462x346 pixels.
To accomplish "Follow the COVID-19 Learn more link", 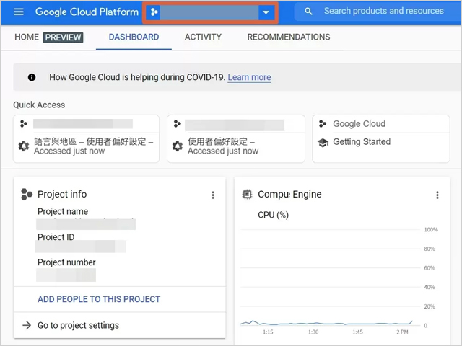I will [249, 77].
